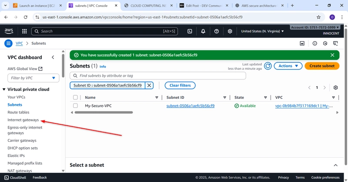Click the VPC breadcrumb link
348x182 pixels.
click(19, 43)
